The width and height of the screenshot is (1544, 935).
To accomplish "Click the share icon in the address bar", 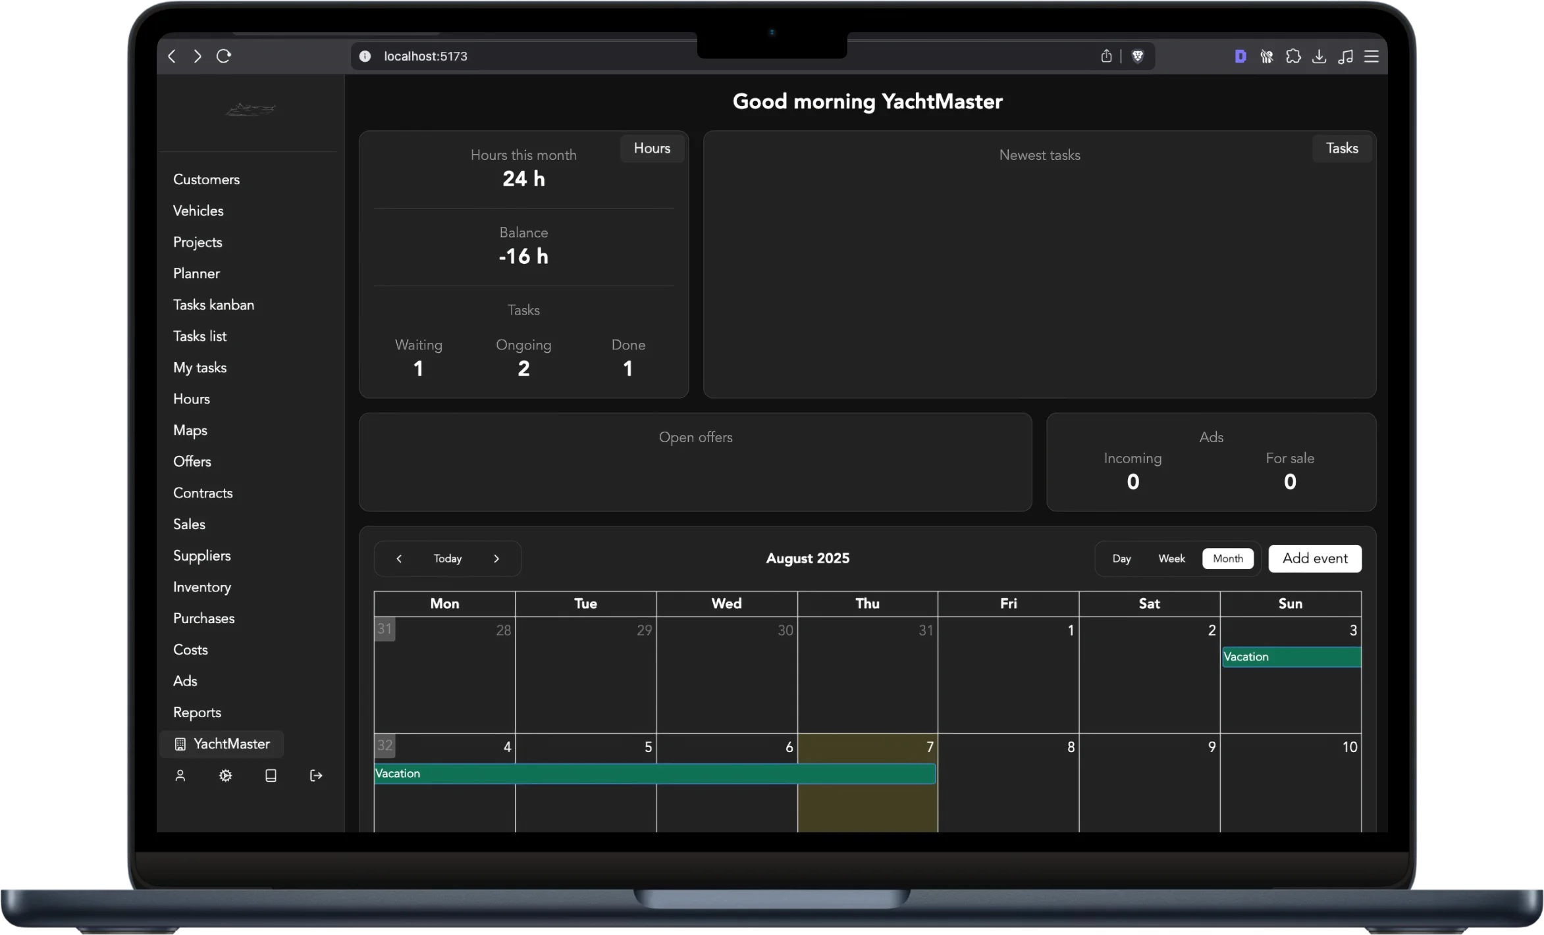I will [x=1107, y=56].
